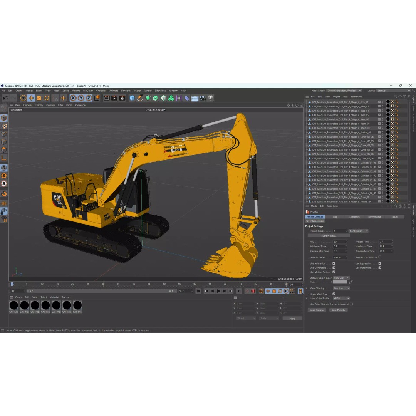Uncheck Use Expression checkbox
This screenshot has height=416, width=416.
[x=380, y=263]
